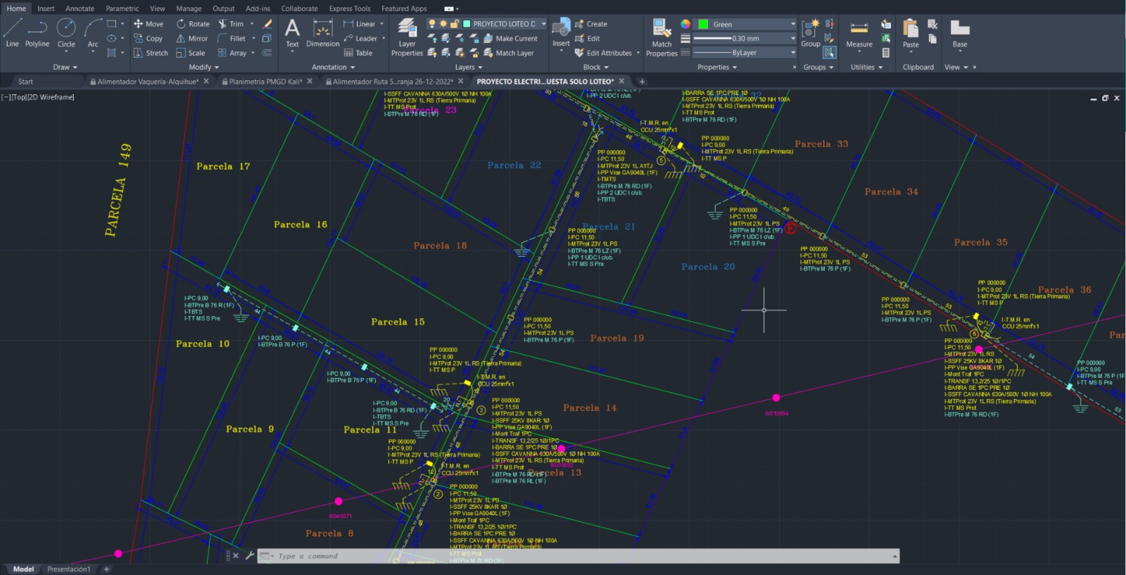Add a Dimension annotation
This screenshot has height=575, width=1126.
point(322,33)
